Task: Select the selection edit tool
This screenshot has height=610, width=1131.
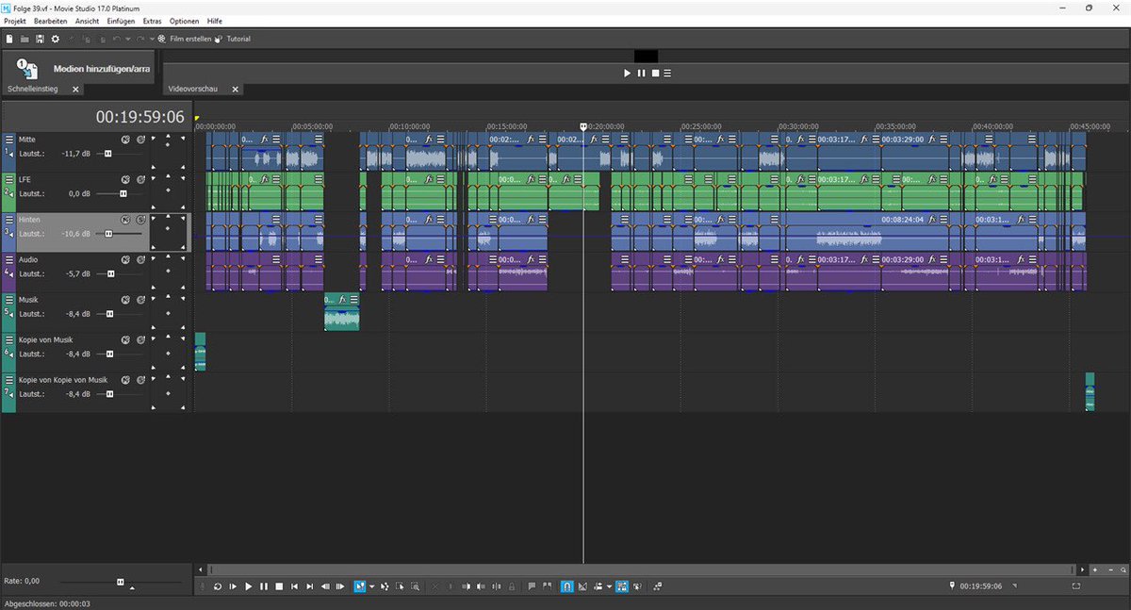Action: (400, 586)
